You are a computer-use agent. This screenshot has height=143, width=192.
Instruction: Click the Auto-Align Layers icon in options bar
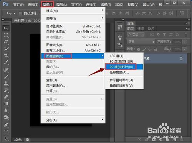coord(182,13)
